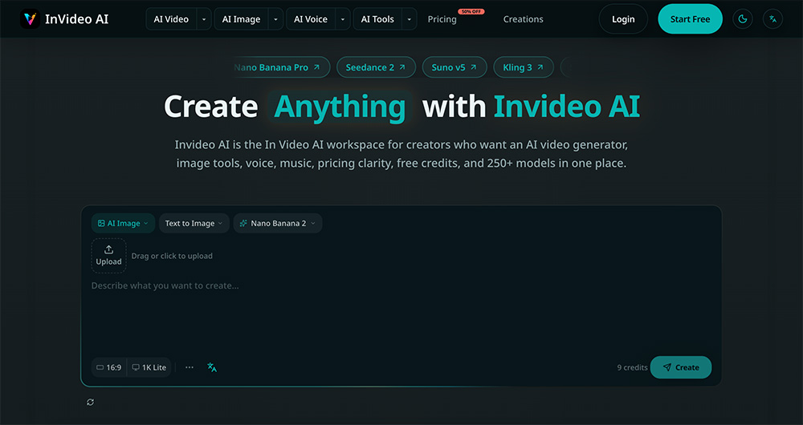803x425 pixels.
Task: Click the refresh icon below the prompt box
Action: (90, 402)
